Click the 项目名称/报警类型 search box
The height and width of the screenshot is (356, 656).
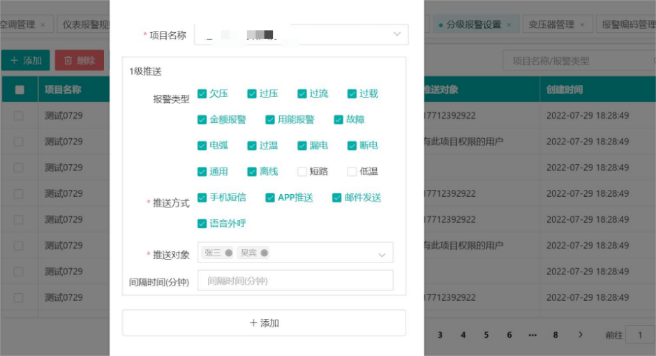pos(572,61)
